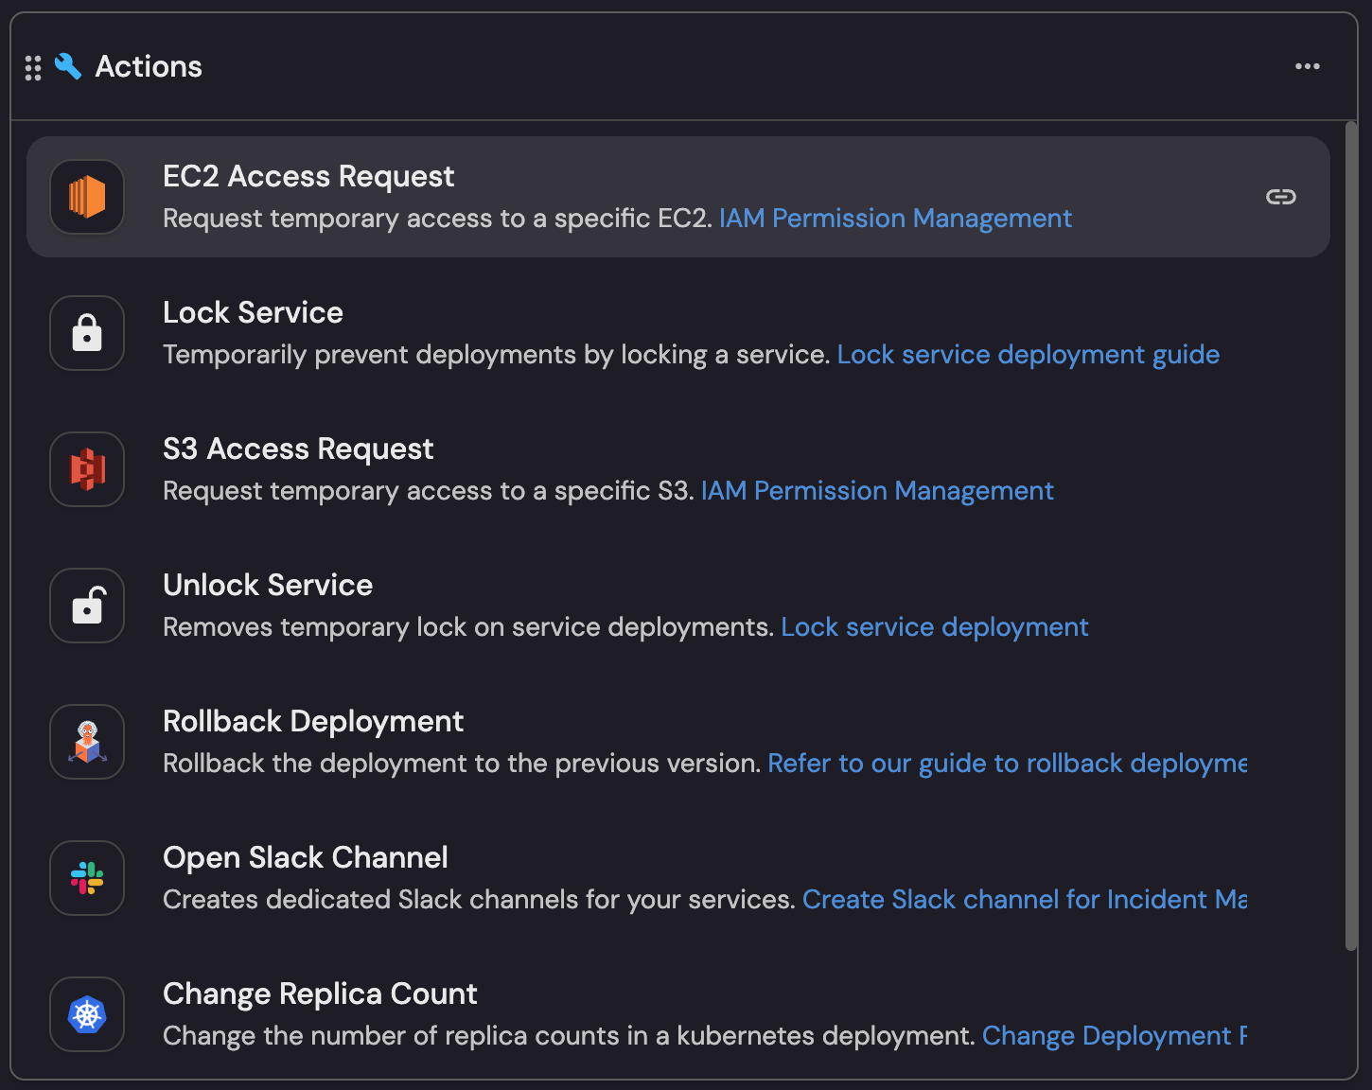This screenshot has width=1372, height=1090.
Task: Click the Slack logo icon
Action: [x=87, y=878]
